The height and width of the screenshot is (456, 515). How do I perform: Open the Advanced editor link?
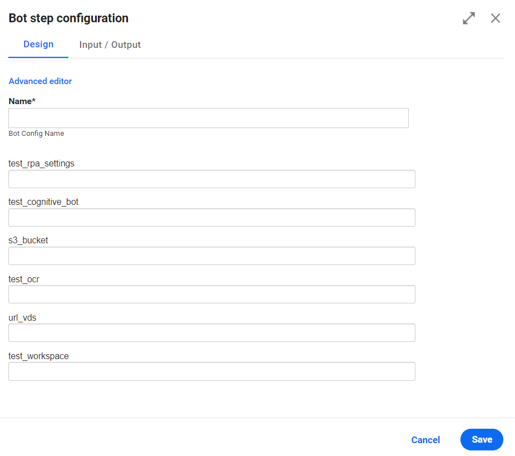point(40,81)
